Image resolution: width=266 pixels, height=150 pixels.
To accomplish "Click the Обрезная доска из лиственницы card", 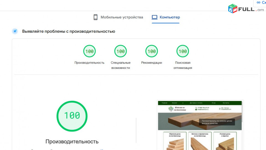I will [175, 141].
